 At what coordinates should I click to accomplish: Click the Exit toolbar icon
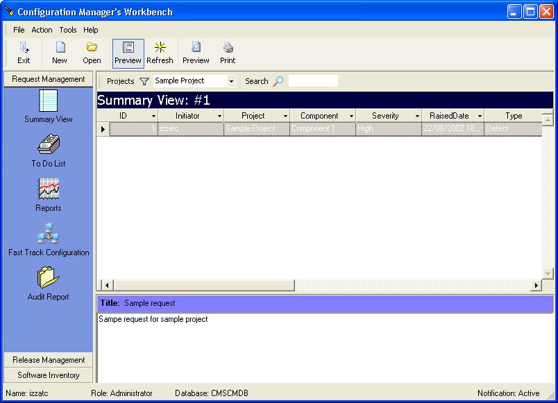pos(24,53)
